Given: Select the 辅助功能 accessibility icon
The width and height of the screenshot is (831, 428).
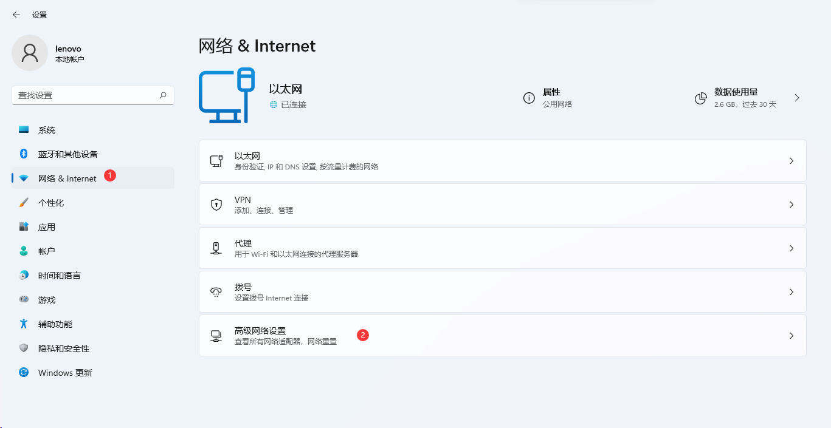Looking at the screenshot, I should tap(22, 324).
